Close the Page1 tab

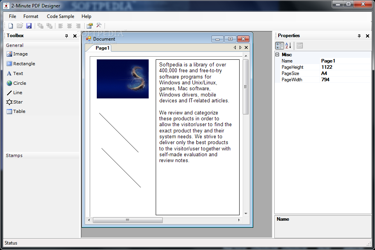pos(246,48)
